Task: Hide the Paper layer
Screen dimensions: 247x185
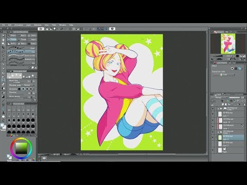Action: click(x=213, y=150)
